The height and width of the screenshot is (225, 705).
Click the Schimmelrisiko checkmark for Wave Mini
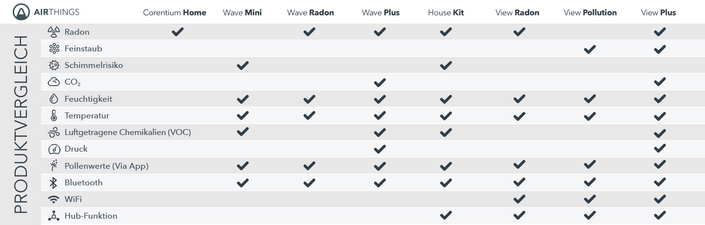(242, 66)
